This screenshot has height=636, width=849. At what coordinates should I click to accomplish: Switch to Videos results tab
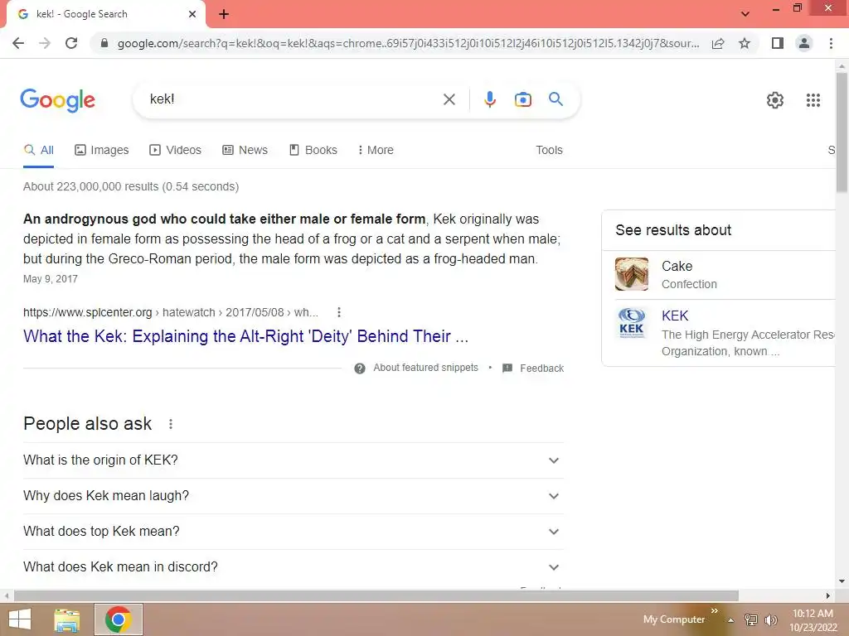click(176, 150)
